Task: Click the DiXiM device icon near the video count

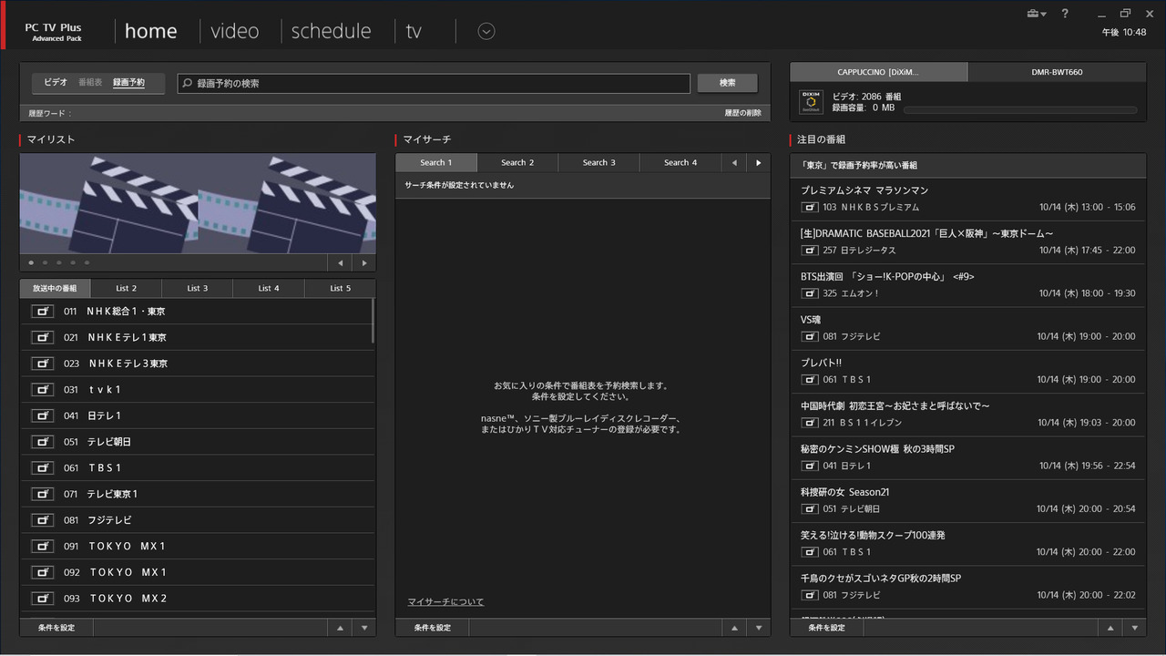Action: pos(811,101)
